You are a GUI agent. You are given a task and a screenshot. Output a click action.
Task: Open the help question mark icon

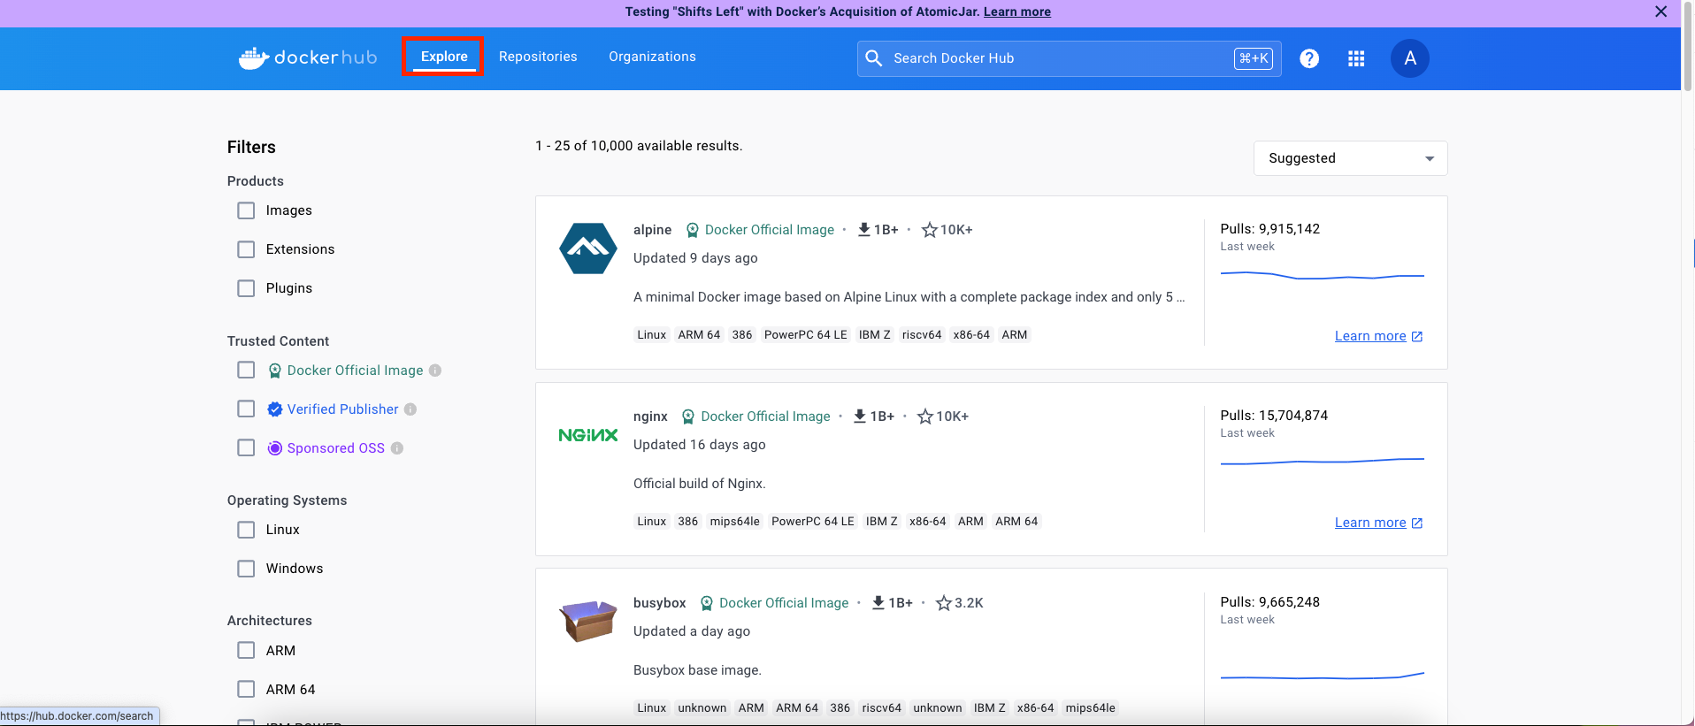click(x=1309, y=58)
